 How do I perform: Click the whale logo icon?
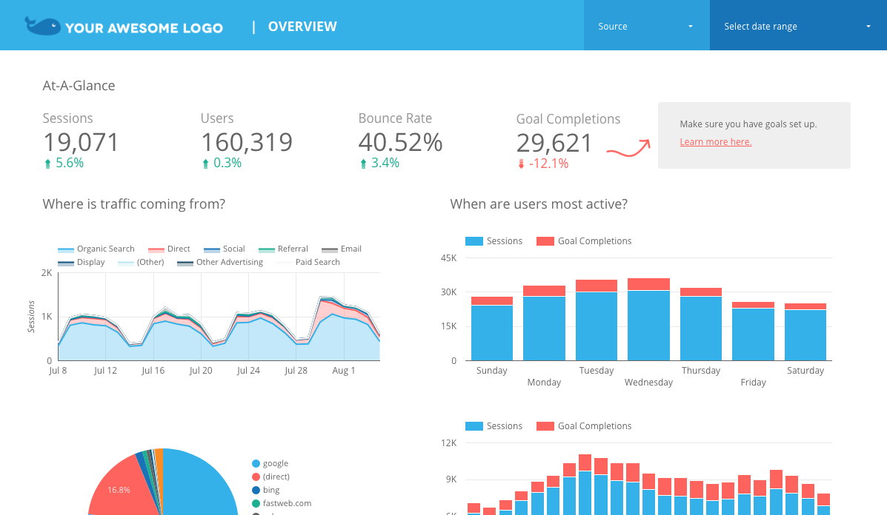[42, 26]
